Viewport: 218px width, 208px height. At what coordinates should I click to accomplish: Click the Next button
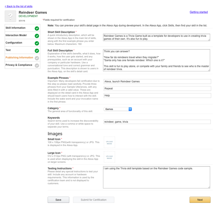click(x=200, y=200)
